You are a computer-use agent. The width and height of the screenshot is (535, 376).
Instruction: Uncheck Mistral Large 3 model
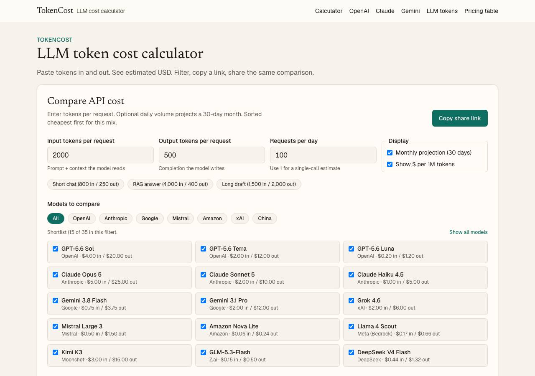pyautogui.click(x=55, y=326)
